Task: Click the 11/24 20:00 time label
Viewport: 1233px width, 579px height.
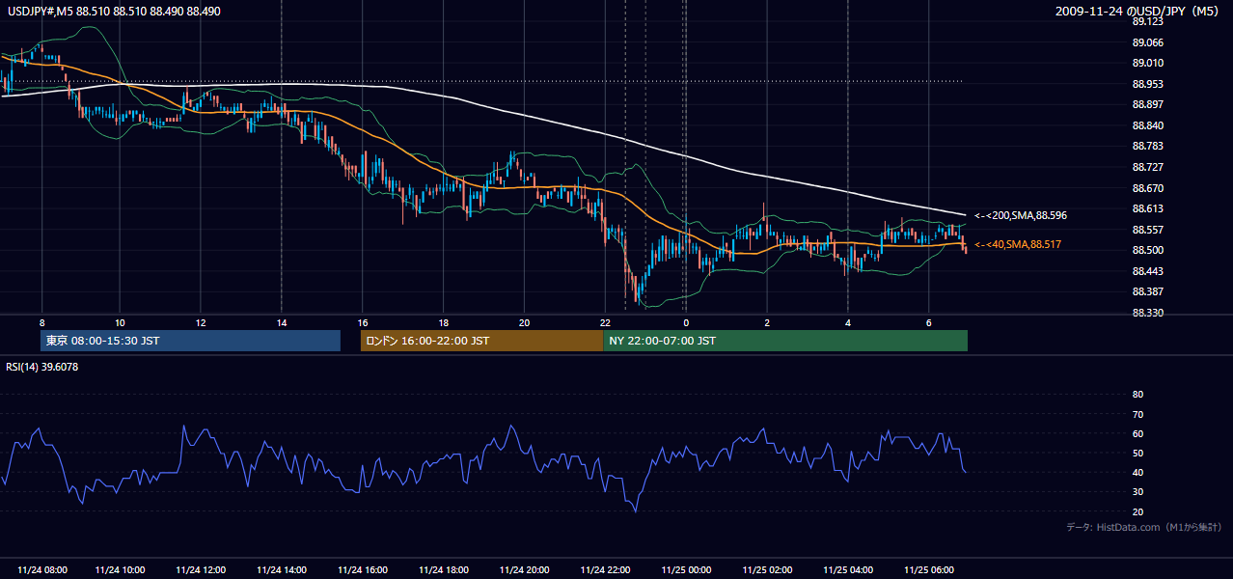Action: coord(525,569)
